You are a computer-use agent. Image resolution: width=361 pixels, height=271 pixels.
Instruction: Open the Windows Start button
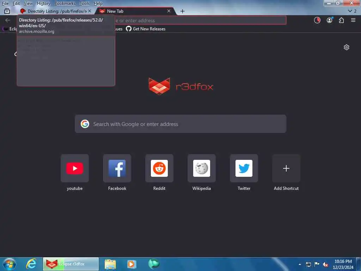click(x=10, y=264)
